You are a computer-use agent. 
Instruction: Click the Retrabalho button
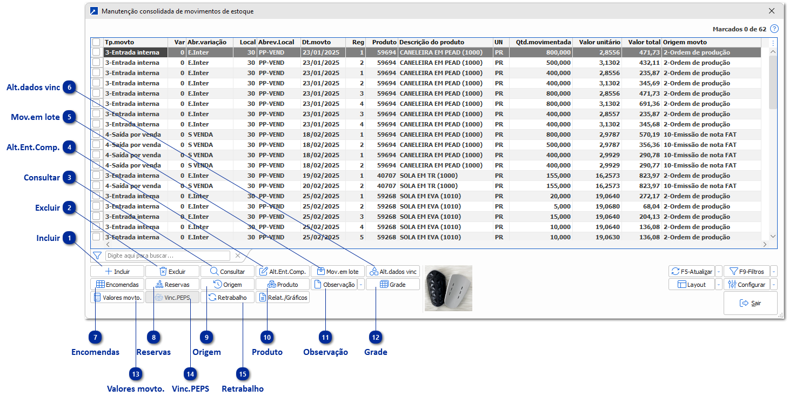[228, 297]
